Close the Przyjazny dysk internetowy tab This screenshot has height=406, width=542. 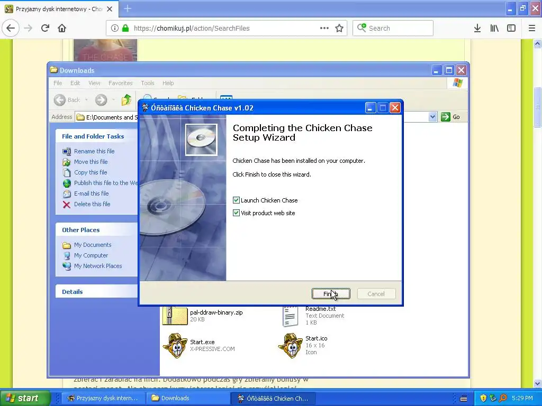click(110, 9)
